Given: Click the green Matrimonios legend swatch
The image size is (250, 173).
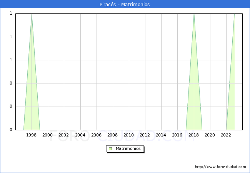Looking at the screenshot, I should click(x=110, y=148).
